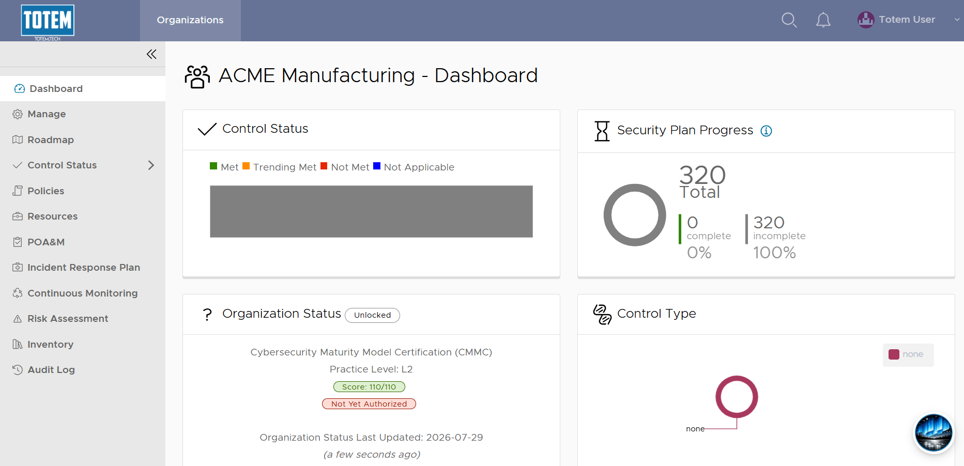This screenshot has height=466, width=964.
Task: Collapse the sidebar with double chevron
Action: click(x=151, y=54)
